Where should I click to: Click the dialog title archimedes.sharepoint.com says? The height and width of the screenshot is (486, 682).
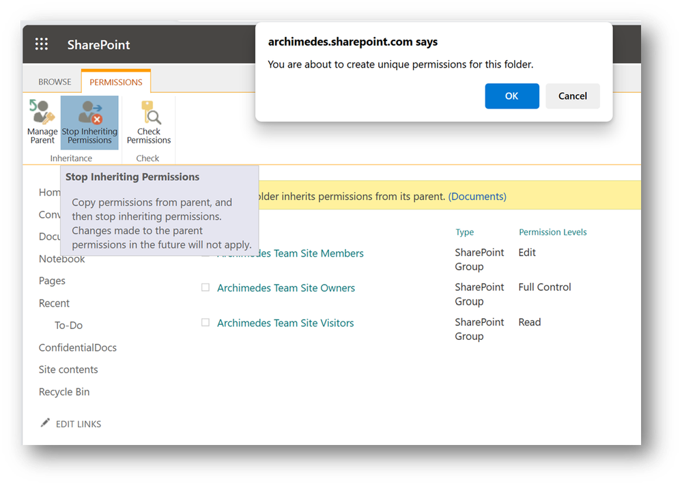(353, 42)
